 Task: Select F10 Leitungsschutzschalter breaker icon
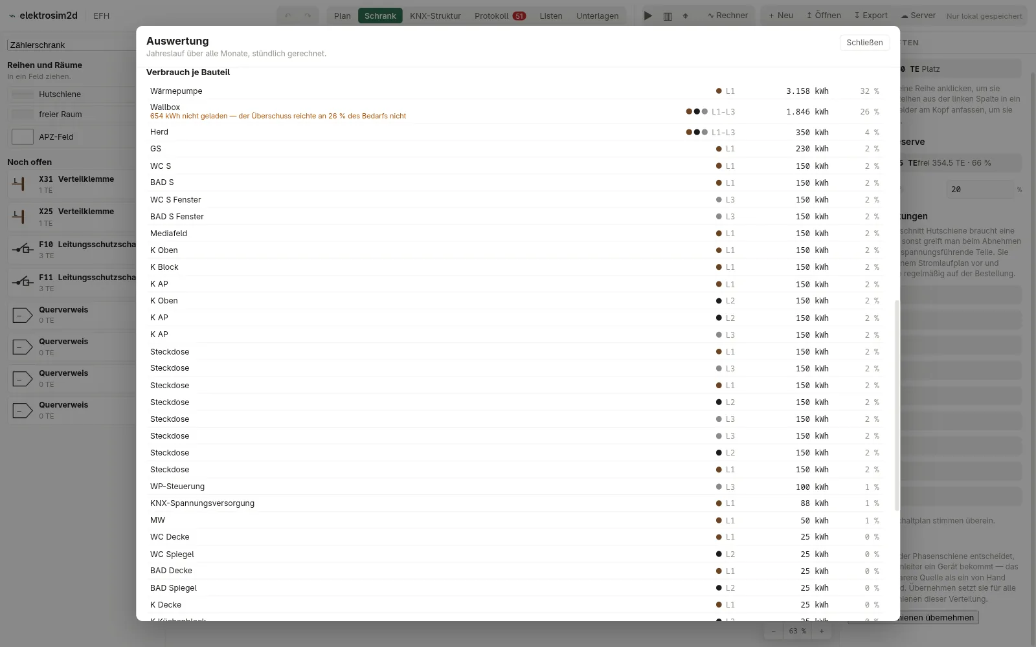click(x=23, y=249)
